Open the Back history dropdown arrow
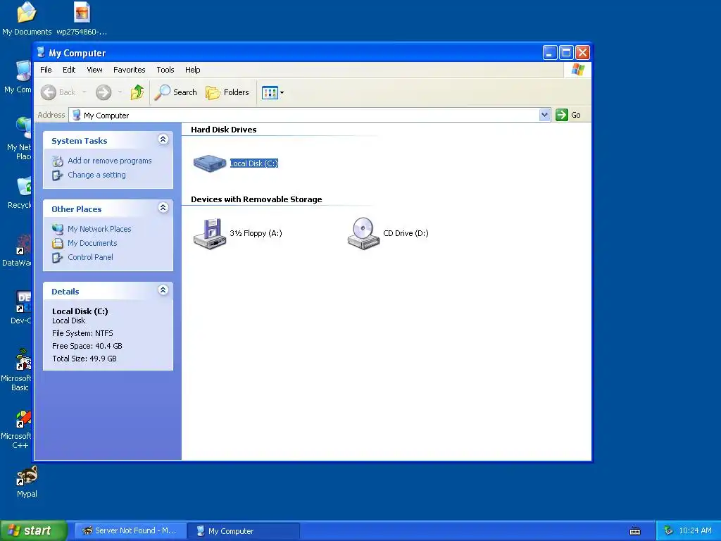The width and height of the screenshot is (721, 541). 84,92
